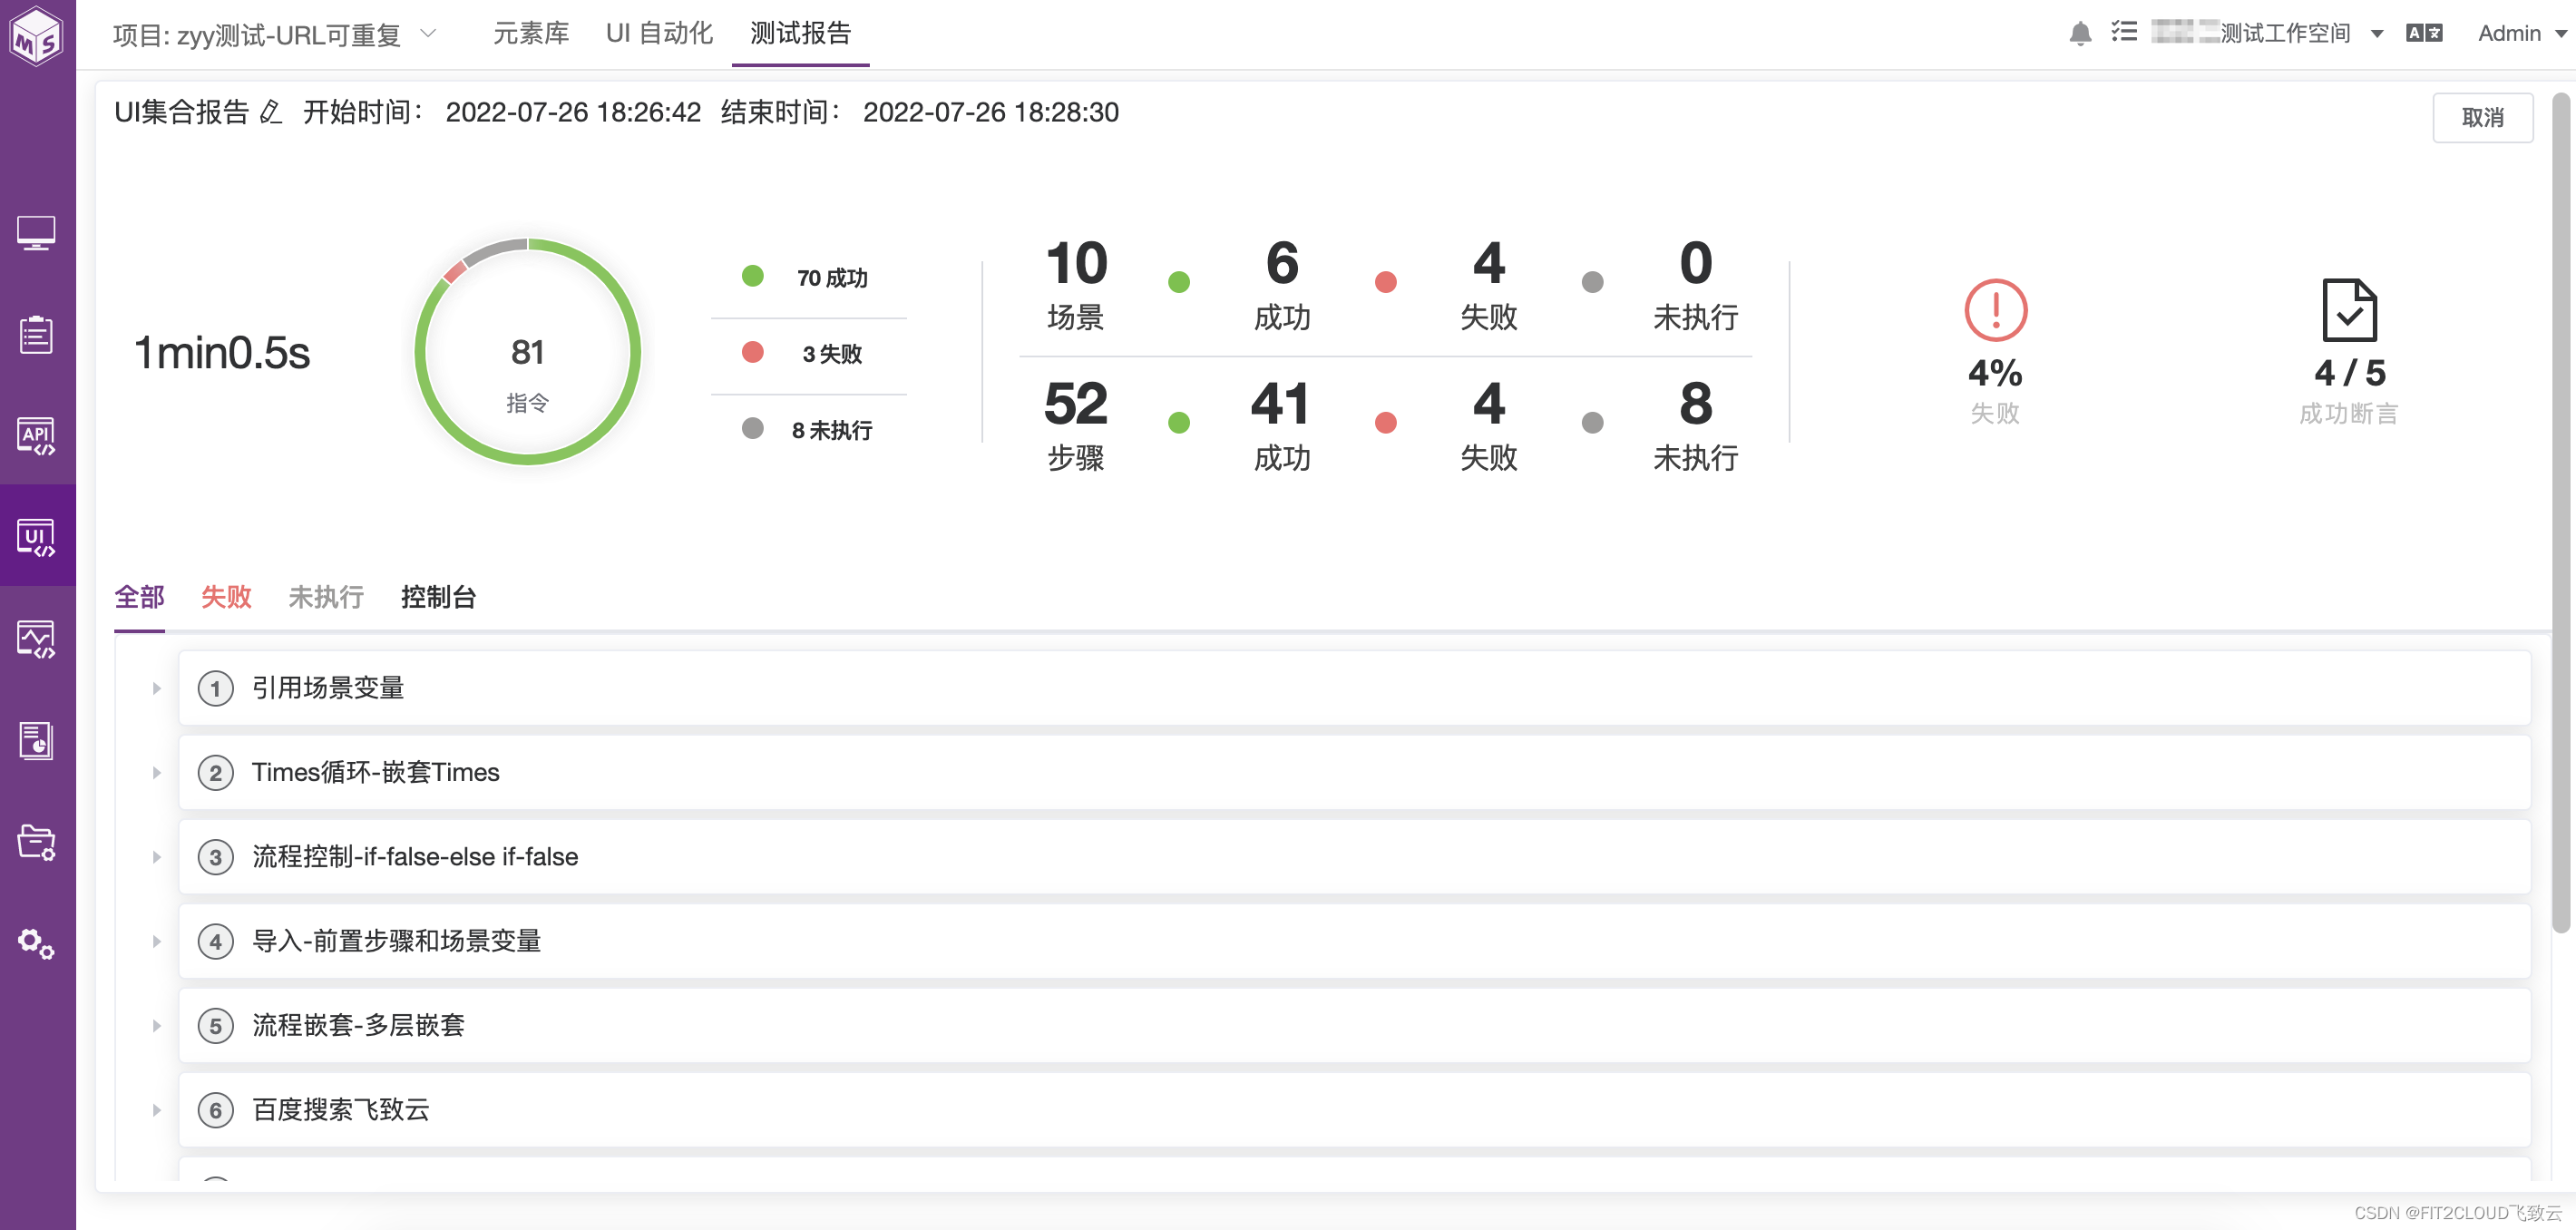Switch language with the A/文 icon
This screenshot has height=1230, width=2576.
[2424, 33]
